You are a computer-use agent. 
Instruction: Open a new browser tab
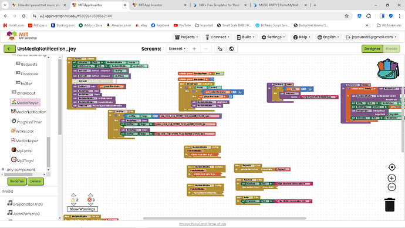[x=315, y=5]
